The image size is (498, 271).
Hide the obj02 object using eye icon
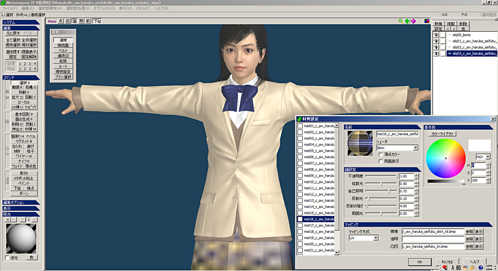click(437, 47)
